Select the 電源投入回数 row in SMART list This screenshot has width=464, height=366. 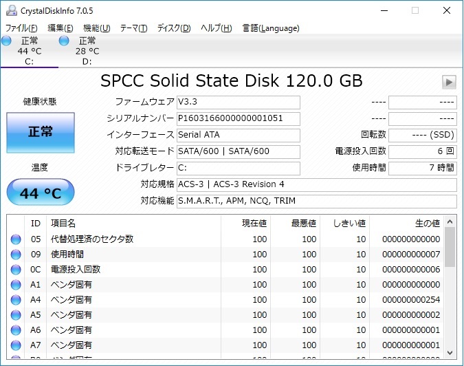pyautogui.click(x=225, y=270)
